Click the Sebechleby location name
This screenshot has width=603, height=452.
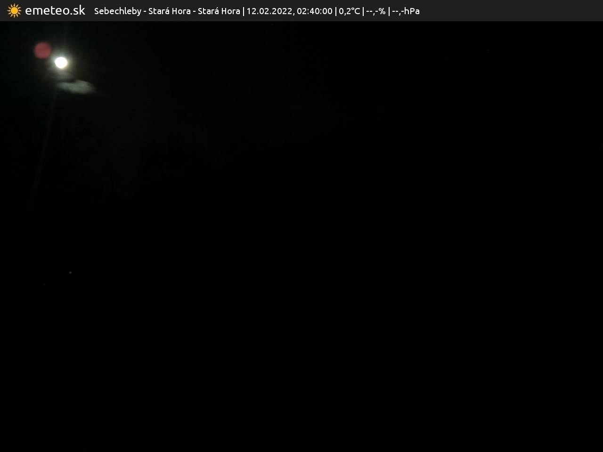click(117, 11)
